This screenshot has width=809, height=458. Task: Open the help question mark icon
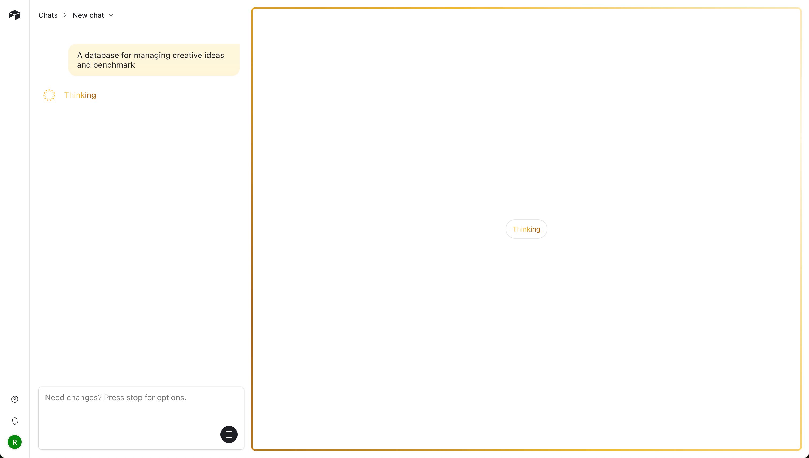click(14, 399)
